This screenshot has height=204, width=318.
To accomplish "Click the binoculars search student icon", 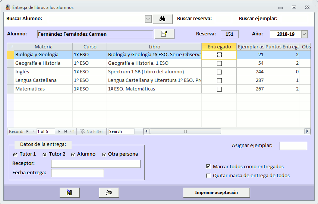I will pyautogui.click(x=163, y=19).
